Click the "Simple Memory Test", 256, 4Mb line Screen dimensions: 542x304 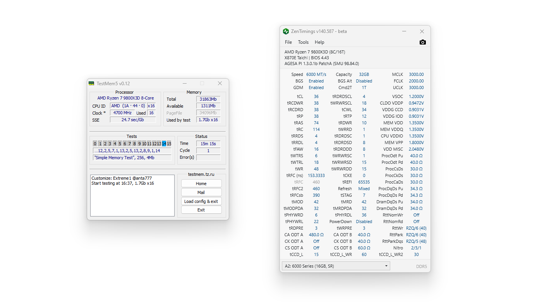(132, 158)
